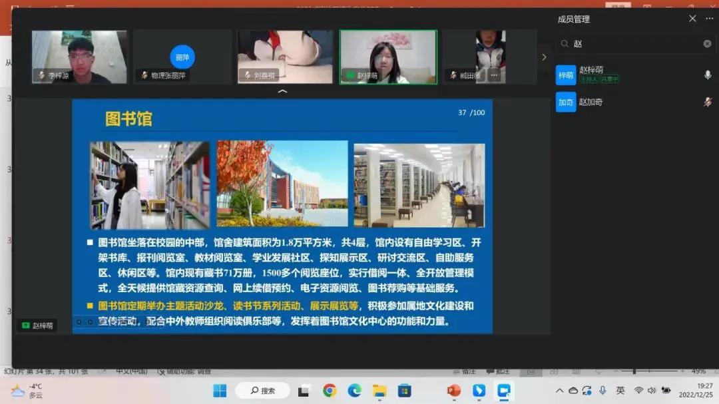Open the 成员管理 panel more options menu
The image size is (719, 404).
tap(710, 19)
